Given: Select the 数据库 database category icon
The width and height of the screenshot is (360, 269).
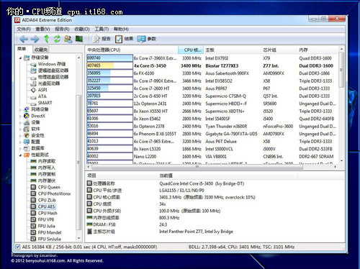Looking at the screenshot, I should [x=27, y=148].
